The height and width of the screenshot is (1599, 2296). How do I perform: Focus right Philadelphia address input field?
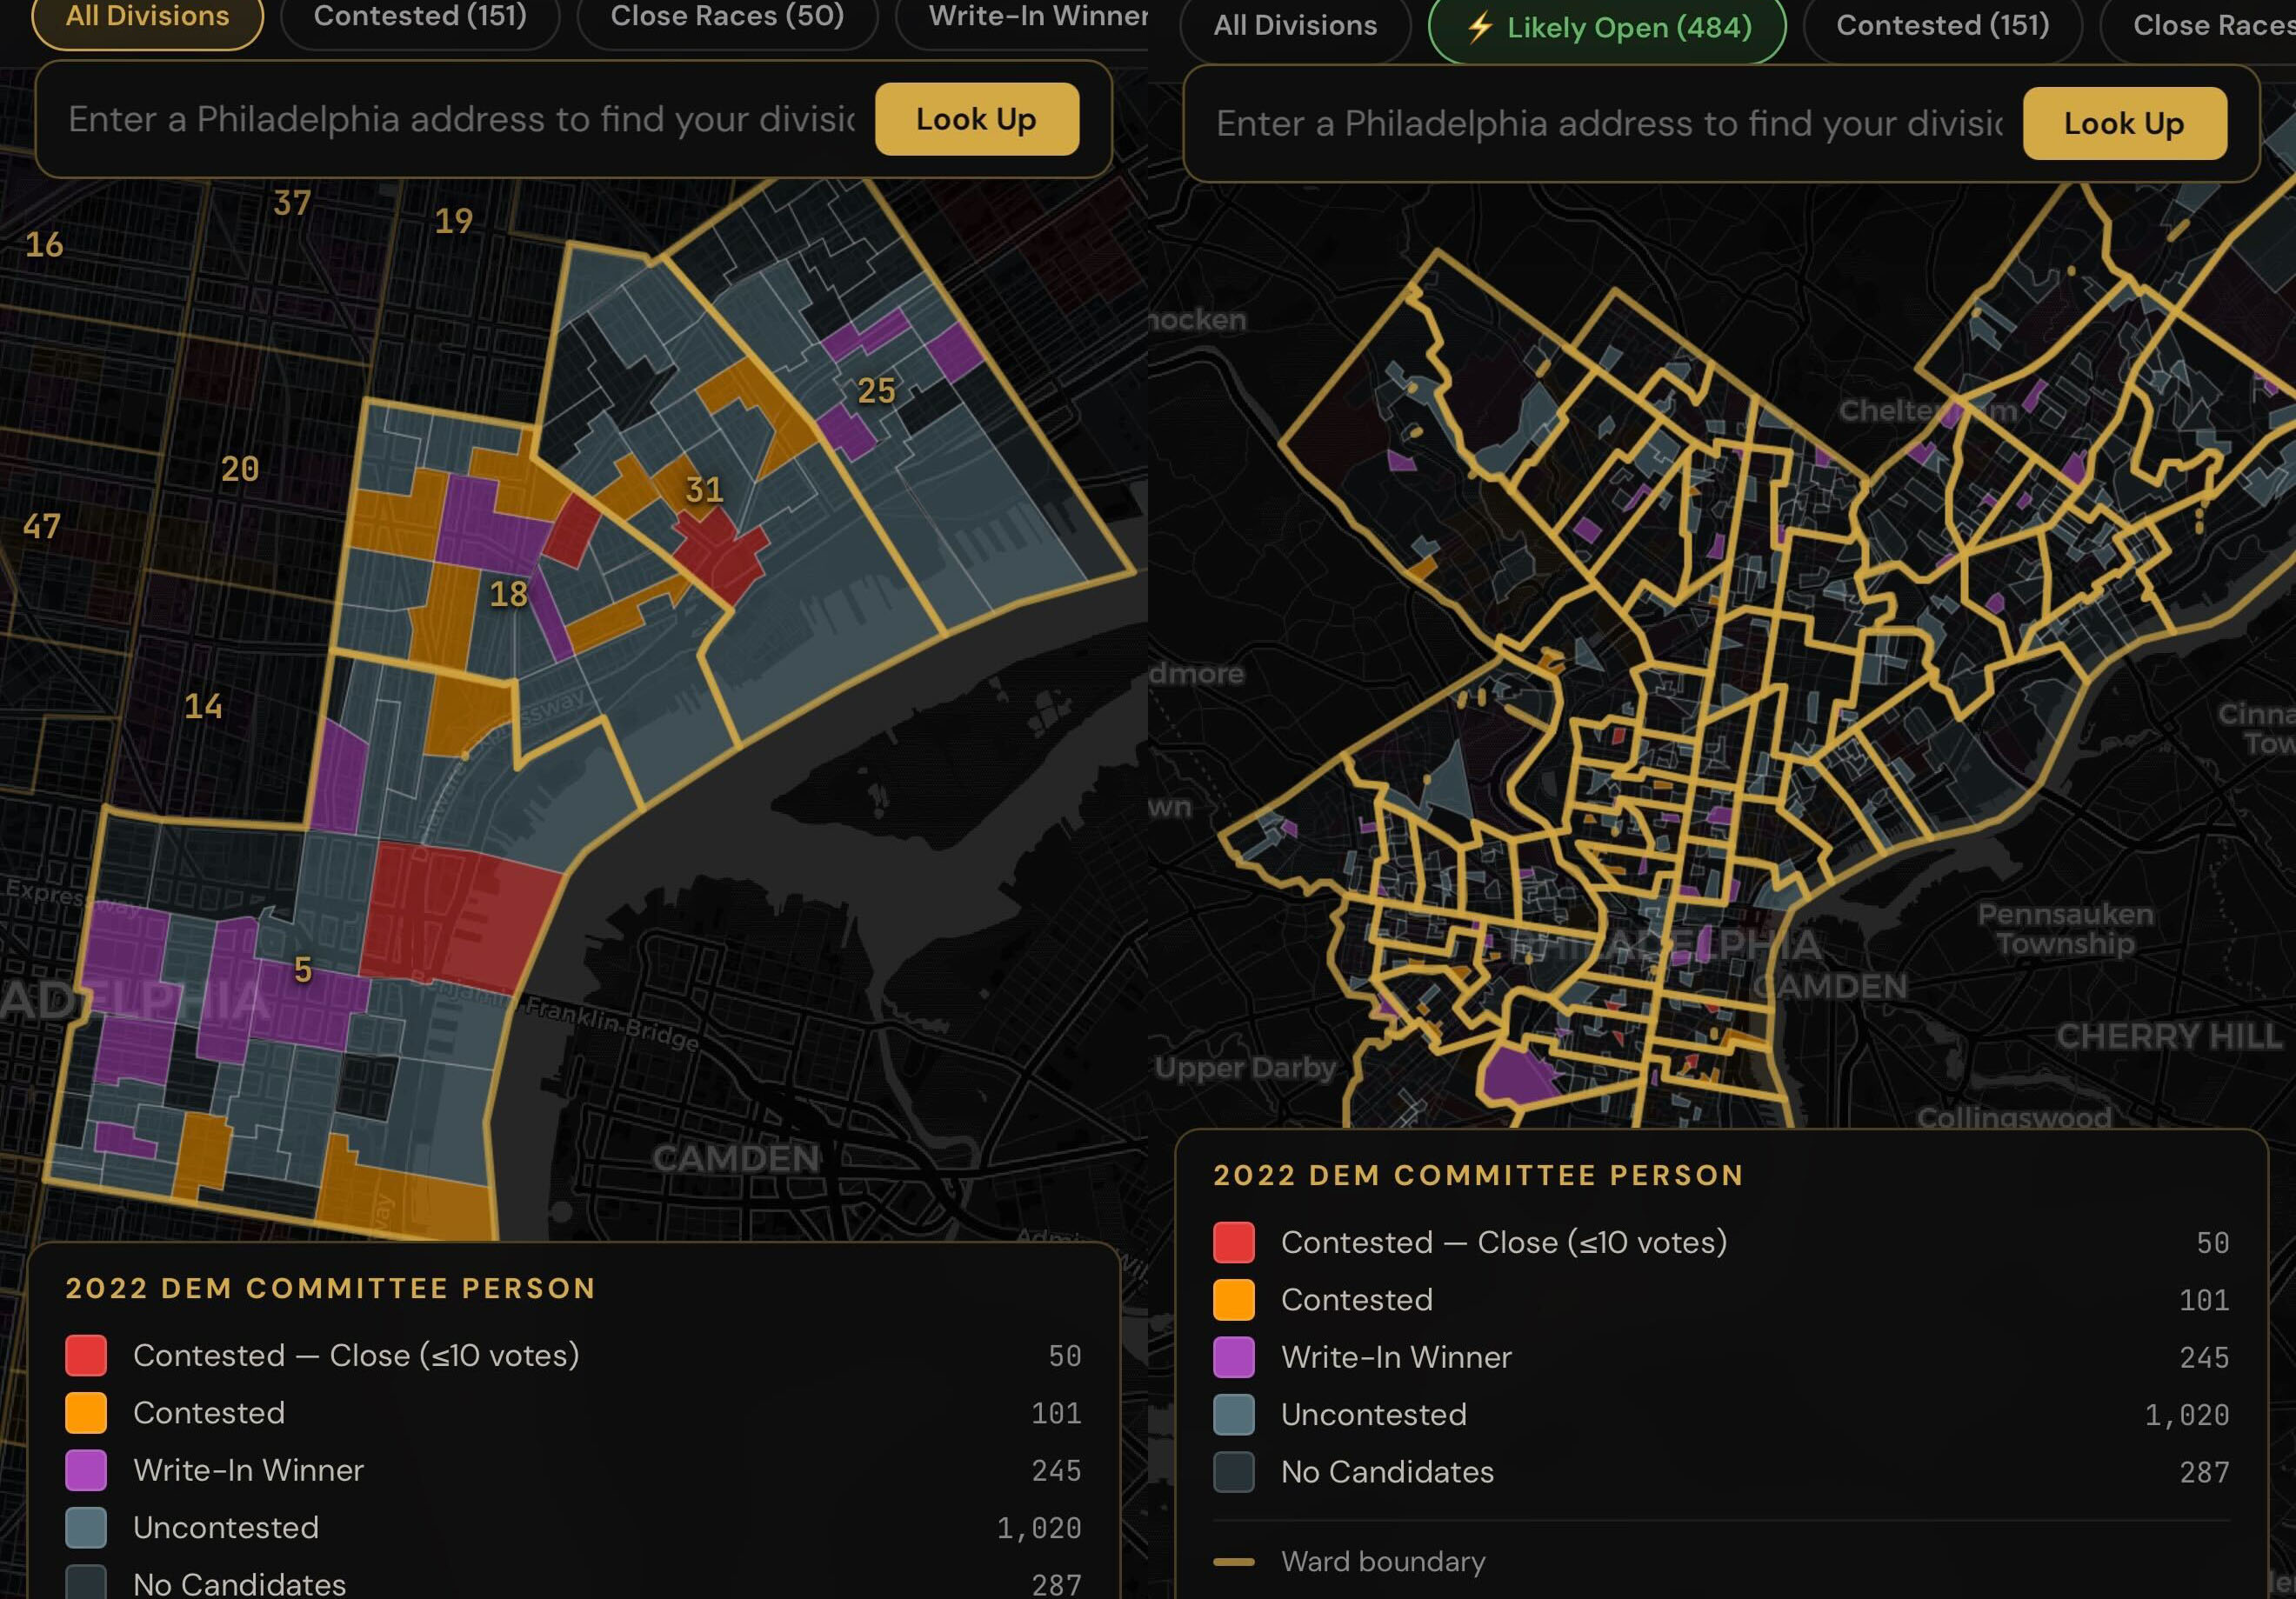(x=1608, y=123)
